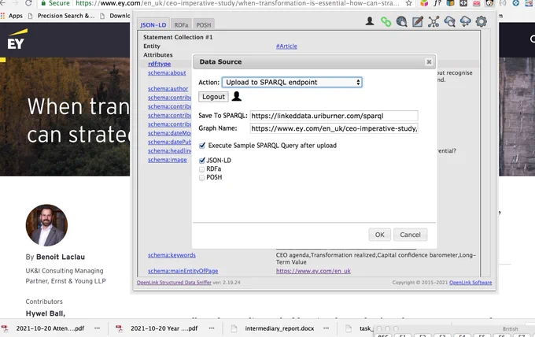Click the pink mail extension icon
Screen dimensions: 535x337
[476, 3]
